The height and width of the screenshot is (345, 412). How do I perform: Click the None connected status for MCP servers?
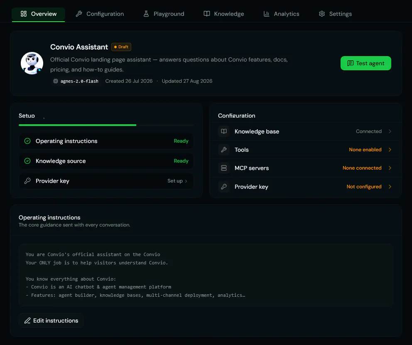point(362,168)
